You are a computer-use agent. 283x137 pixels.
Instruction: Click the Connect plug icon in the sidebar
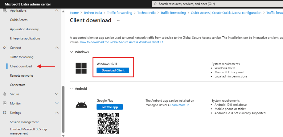pos(5,48)
